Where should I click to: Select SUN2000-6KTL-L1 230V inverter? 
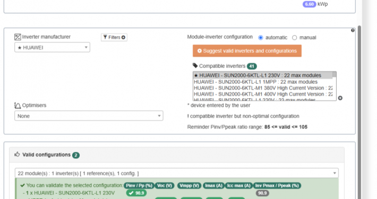pyautogui.click(x=262, y=75)
